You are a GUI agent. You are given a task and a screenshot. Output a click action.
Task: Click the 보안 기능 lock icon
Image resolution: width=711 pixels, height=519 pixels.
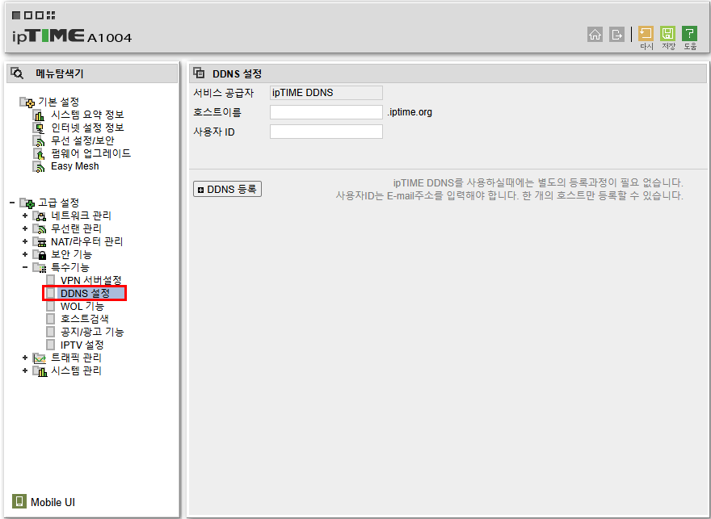40,254
